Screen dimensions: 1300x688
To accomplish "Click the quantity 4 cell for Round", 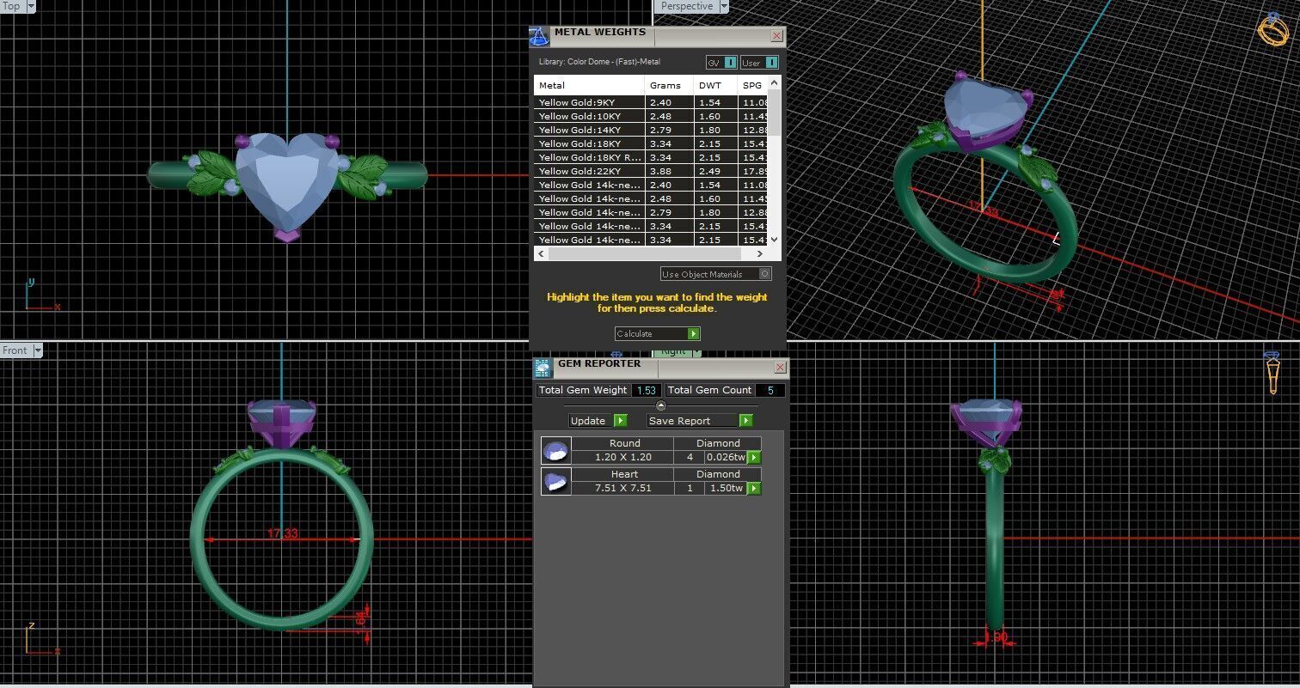I will [690, 457].
